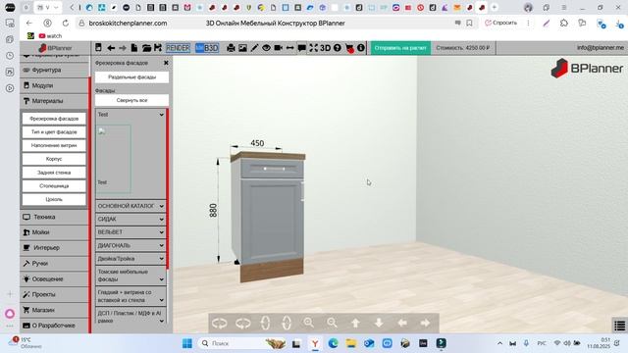The height and width of the screenshot is (353, 628).
Task: Select the Test facade thumbnail
Action: (x=114, y=159)
